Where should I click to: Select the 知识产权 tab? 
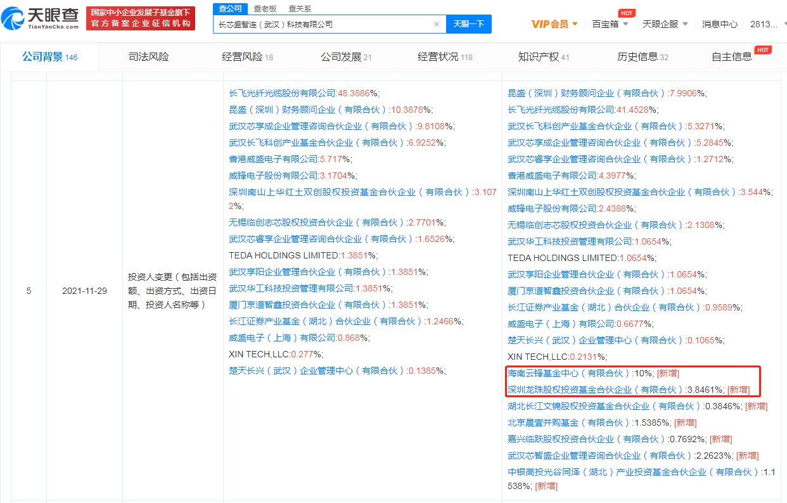tap(544, 57)
